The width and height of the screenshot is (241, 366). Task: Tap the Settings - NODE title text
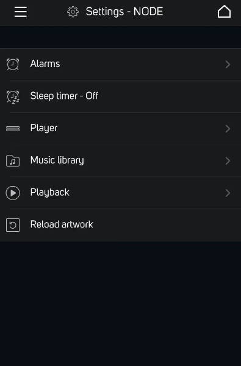coord(124,12)
